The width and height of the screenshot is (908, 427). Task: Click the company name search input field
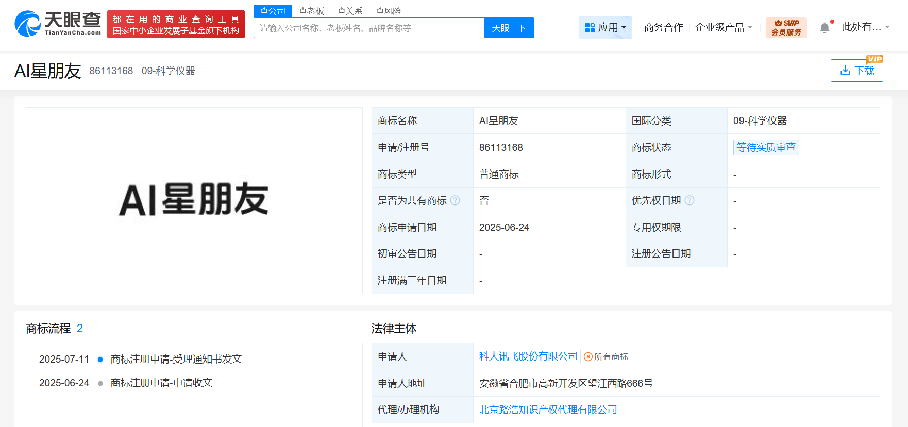tap(368, 28)
